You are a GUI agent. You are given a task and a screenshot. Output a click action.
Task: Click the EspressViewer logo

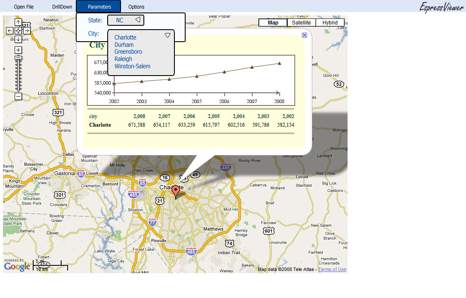pos(441,7)
